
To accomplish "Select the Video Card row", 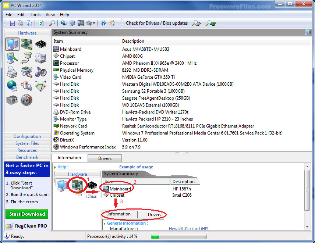I will click(182, 77).
